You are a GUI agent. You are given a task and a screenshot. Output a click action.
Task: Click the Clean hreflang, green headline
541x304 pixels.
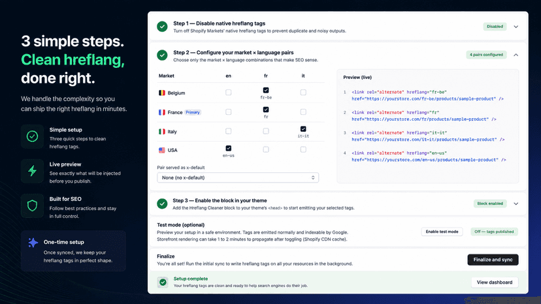(73, 59)
